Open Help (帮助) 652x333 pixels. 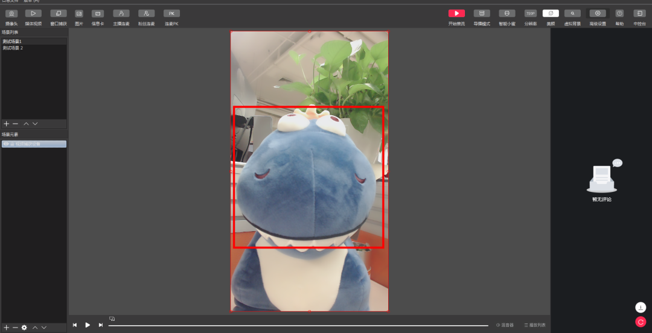point(619,17)
